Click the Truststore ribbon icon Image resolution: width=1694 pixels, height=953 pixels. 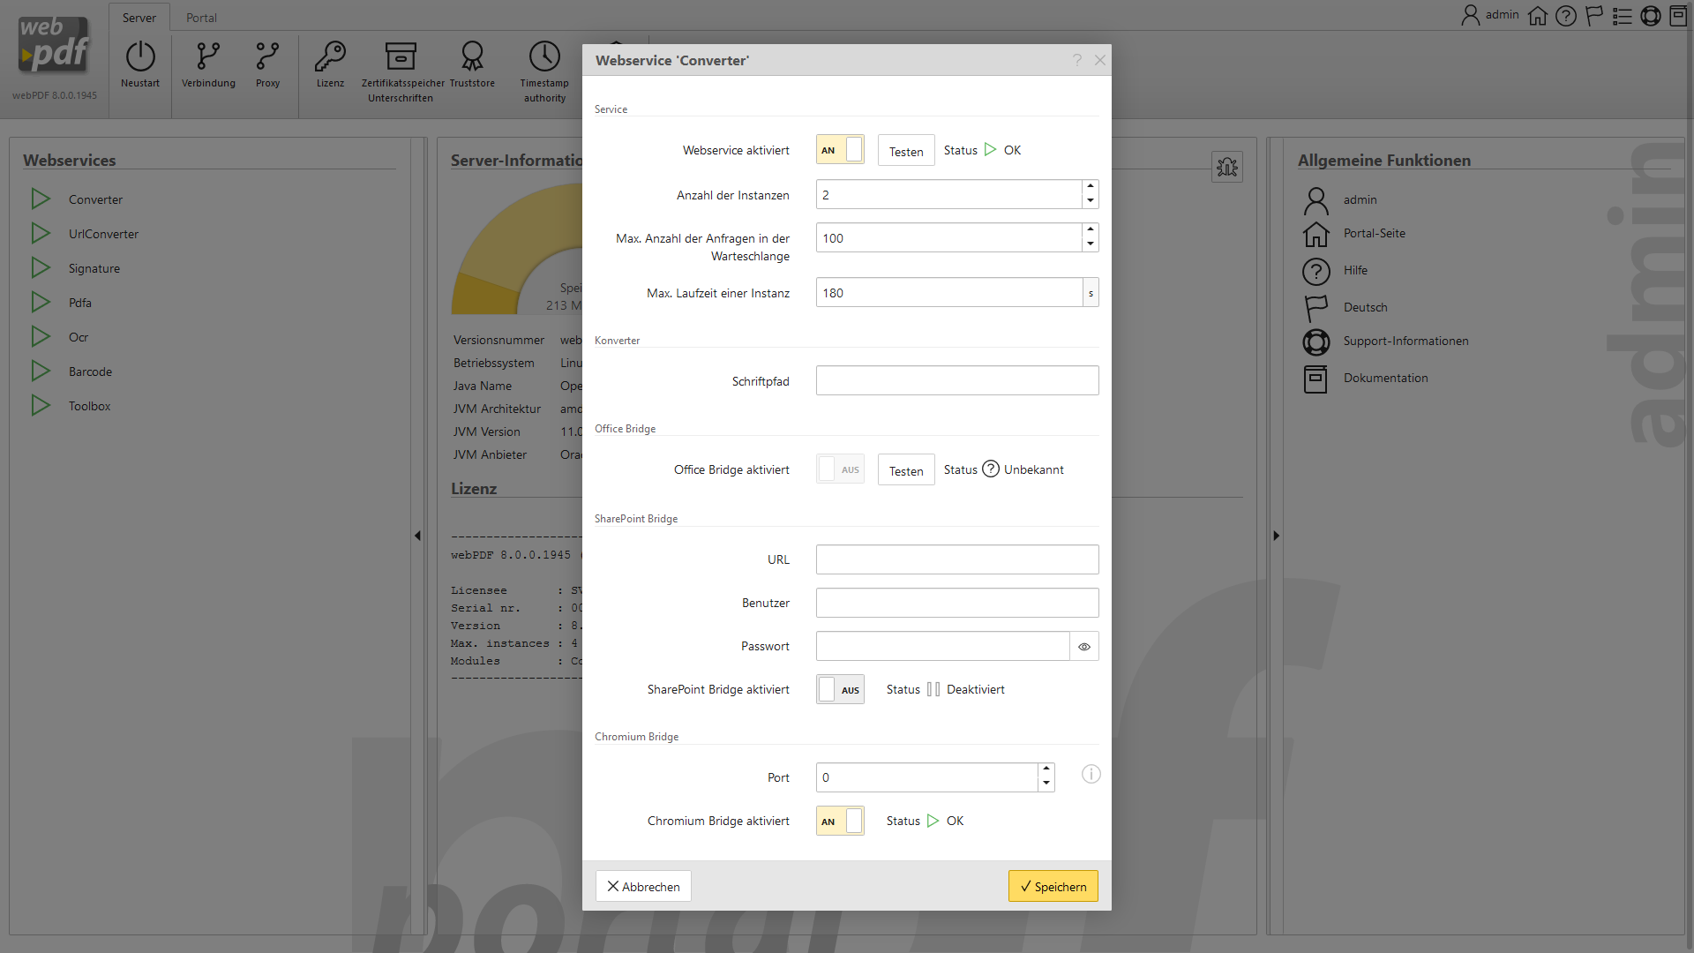pyautogui.click(x=472, y=57)
